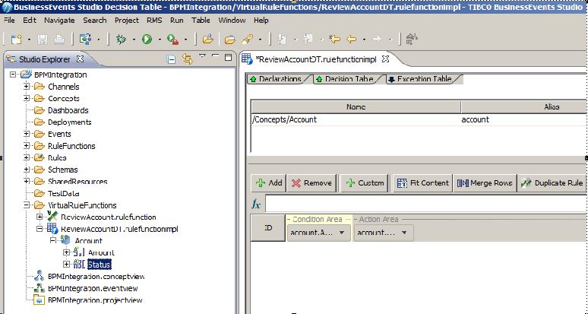This screenshot has height=314, width=588.
Task: Close the Studio Explorer view tab
Action: tap(80, 59)
